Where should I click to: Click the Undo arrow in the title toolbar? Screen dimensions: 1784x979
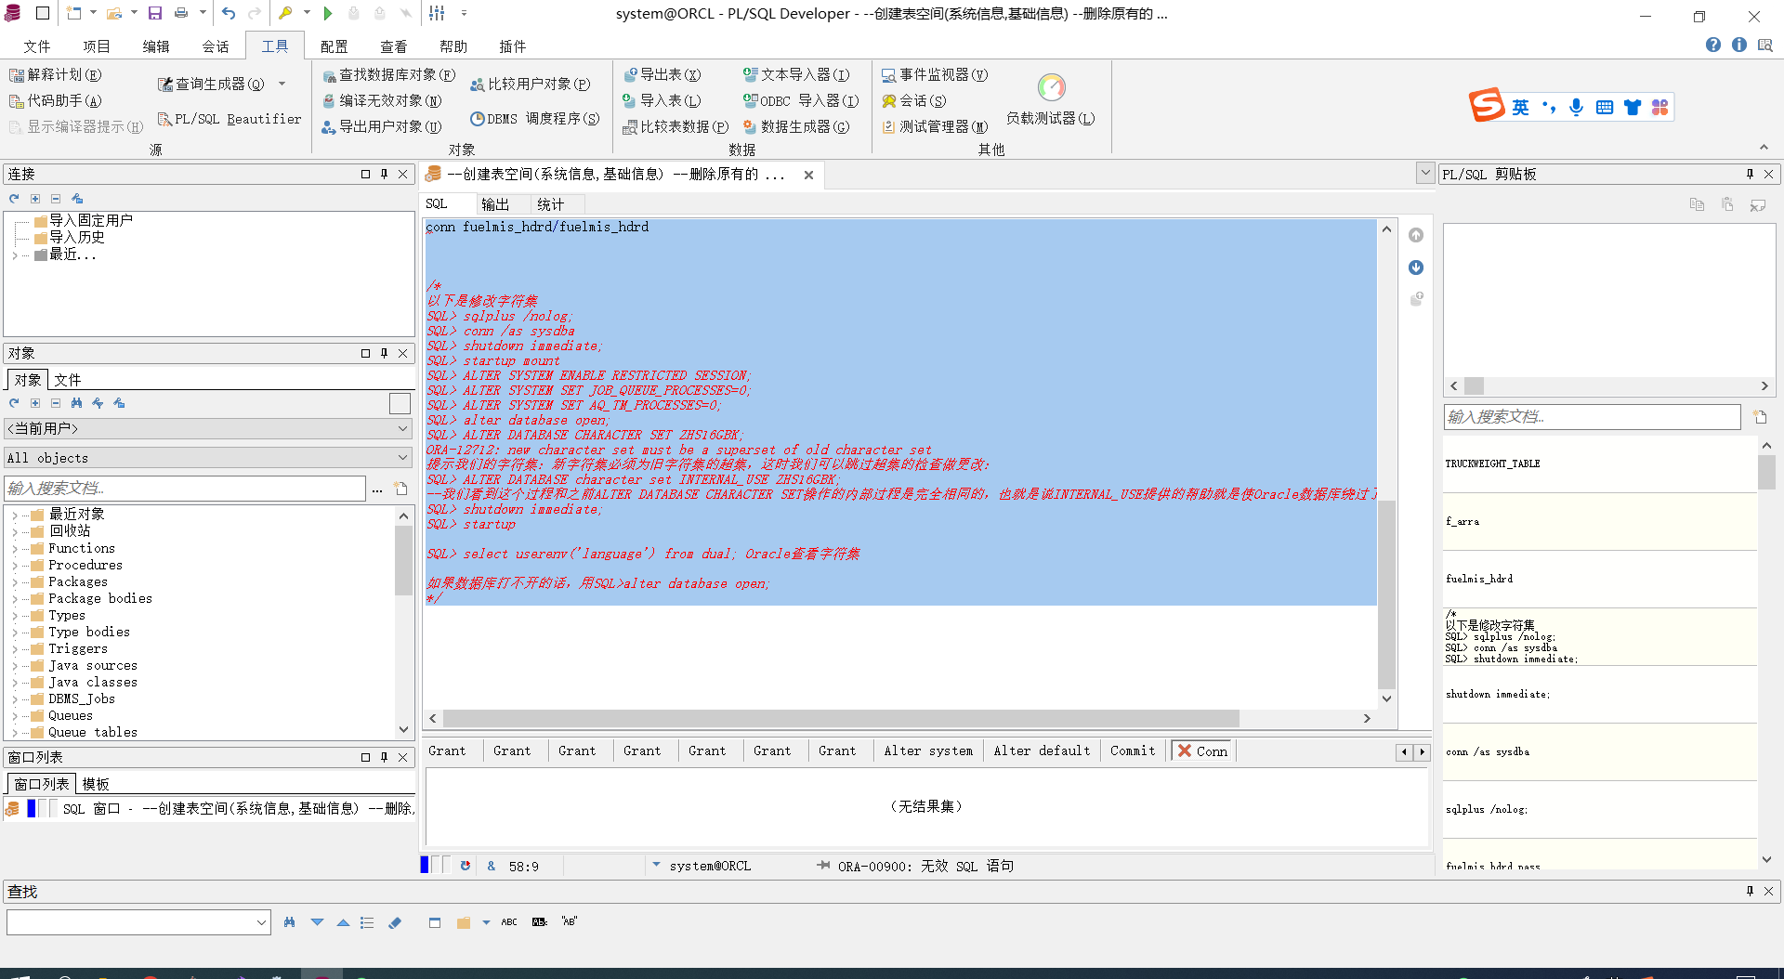click(229, 13)
